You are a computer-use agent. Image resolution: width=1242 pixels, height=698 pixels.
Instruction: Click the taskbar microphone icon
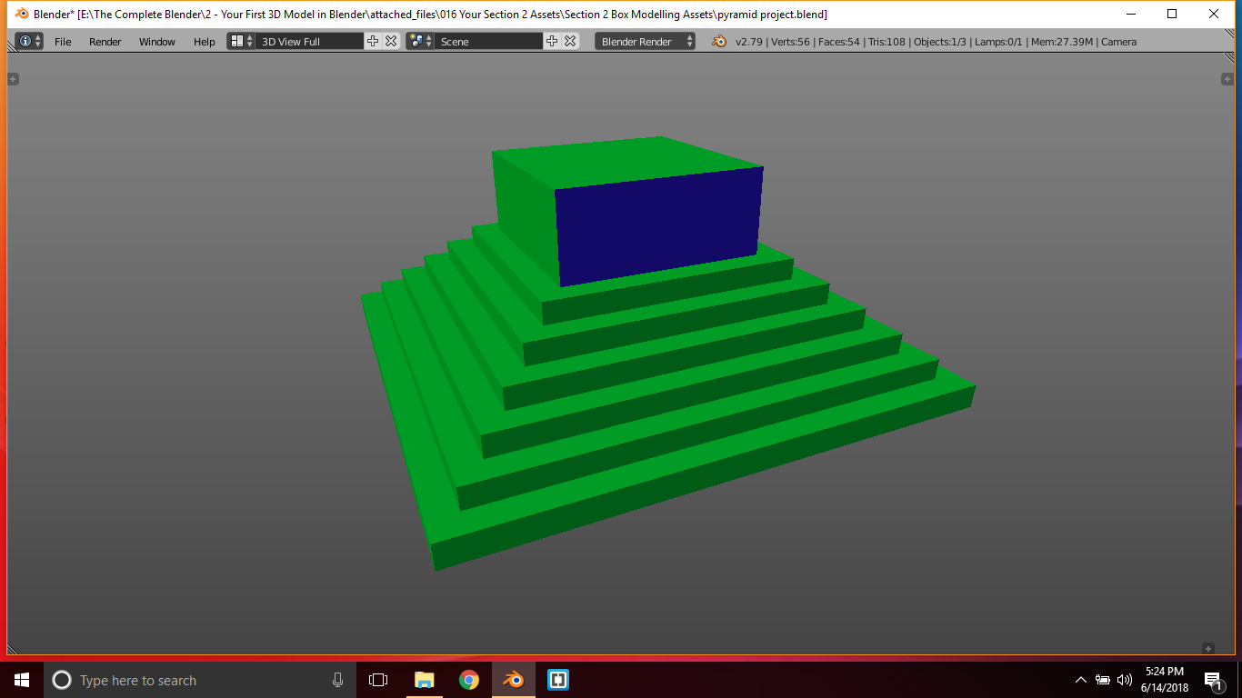(338, 680)
